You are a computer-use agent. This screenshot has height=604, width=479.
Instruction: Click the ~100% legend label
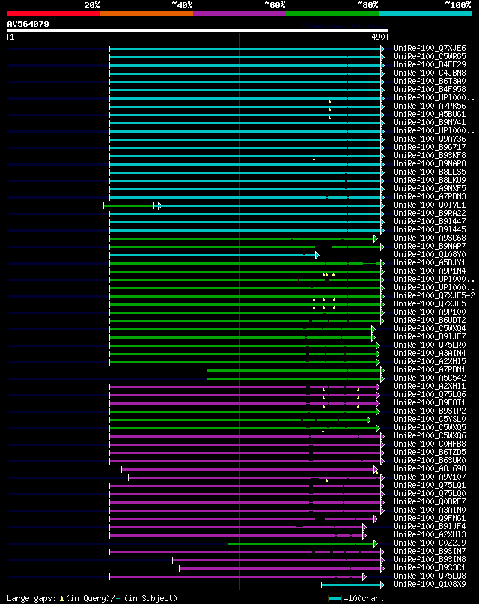(458, 5)
